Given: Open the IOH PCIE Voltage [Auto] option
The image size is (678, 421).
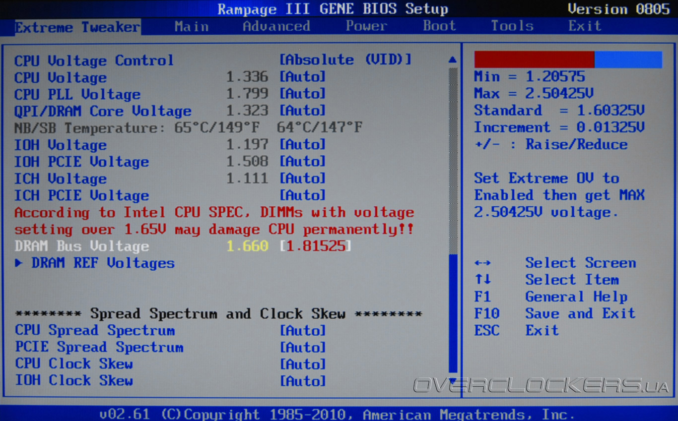Looking at the screenshot, I should (x=303, y=161).
